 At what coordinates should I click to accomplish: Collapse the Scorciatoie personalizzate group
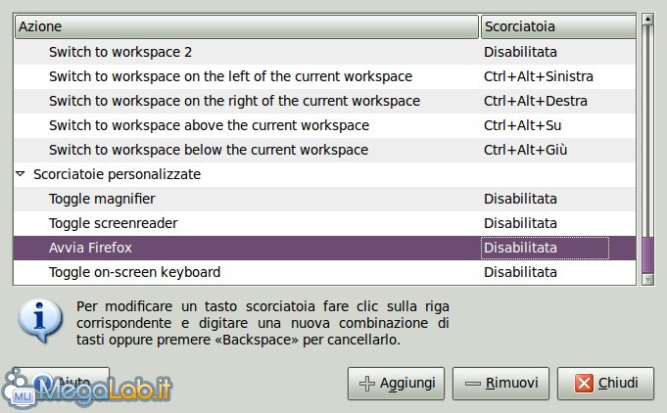click(x=22, y=174)
